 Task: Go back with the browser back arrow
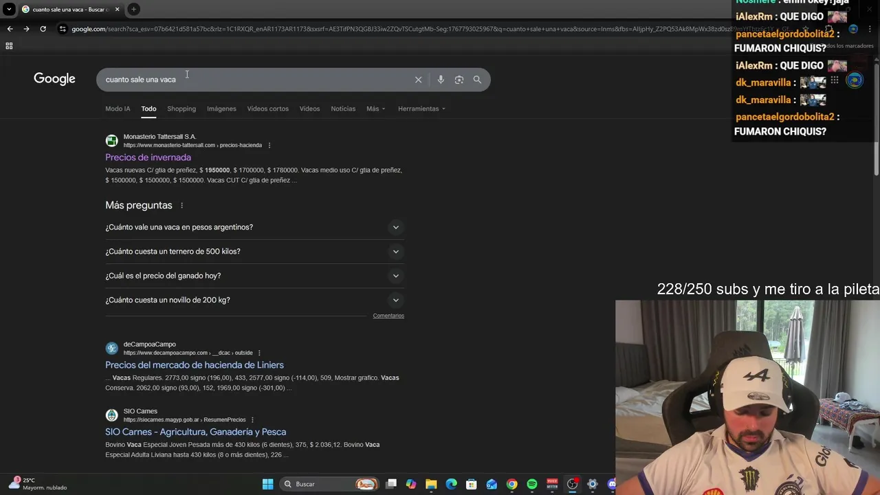pyautogui.click(x=10, y=29)
